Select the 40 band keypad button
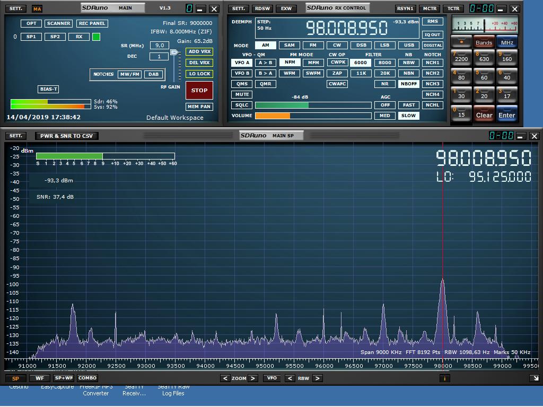The height and width of the screenshot is (407, 543). (506, 76)
